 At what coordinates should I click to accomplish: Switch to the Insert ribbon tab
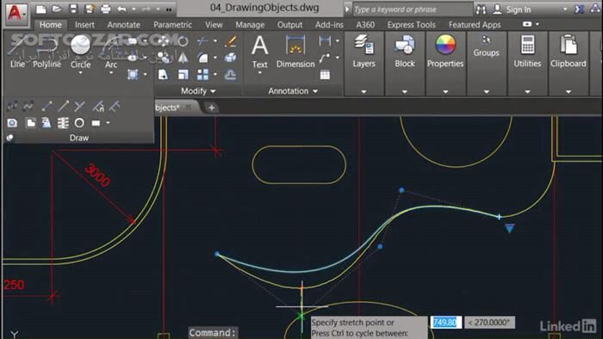click(x=84, y=25)
